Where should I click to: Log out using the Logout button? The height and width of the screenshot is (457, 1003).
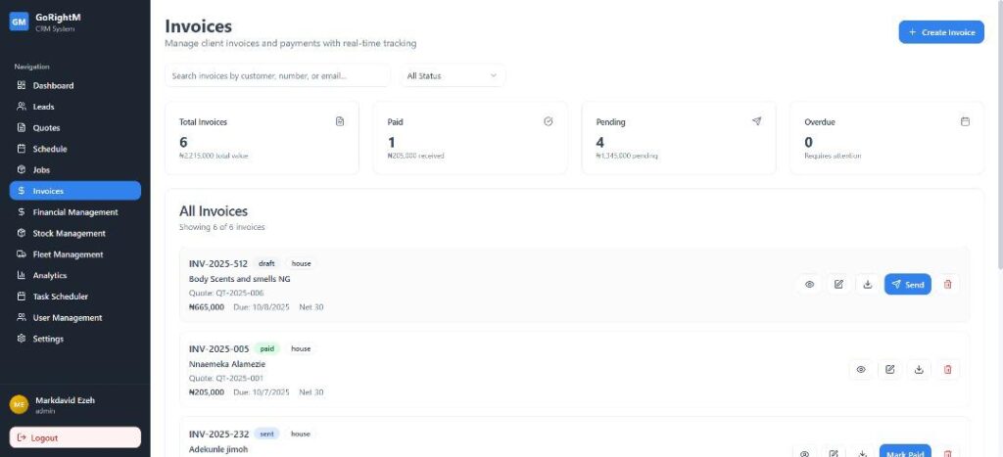75,437
